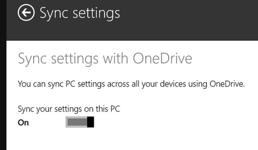Click the word "You" starting the description
The width and height of the screenshot is (258, 150).
24,85
